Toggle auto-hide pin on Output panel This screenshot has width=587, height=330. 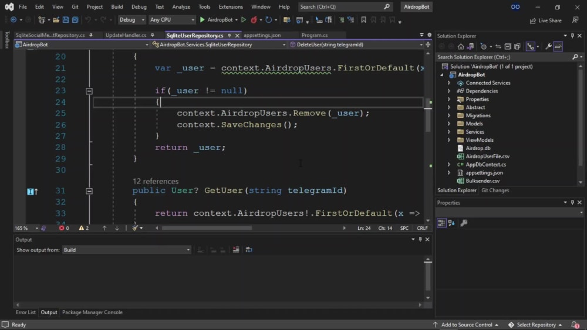(x=420, y=240)
